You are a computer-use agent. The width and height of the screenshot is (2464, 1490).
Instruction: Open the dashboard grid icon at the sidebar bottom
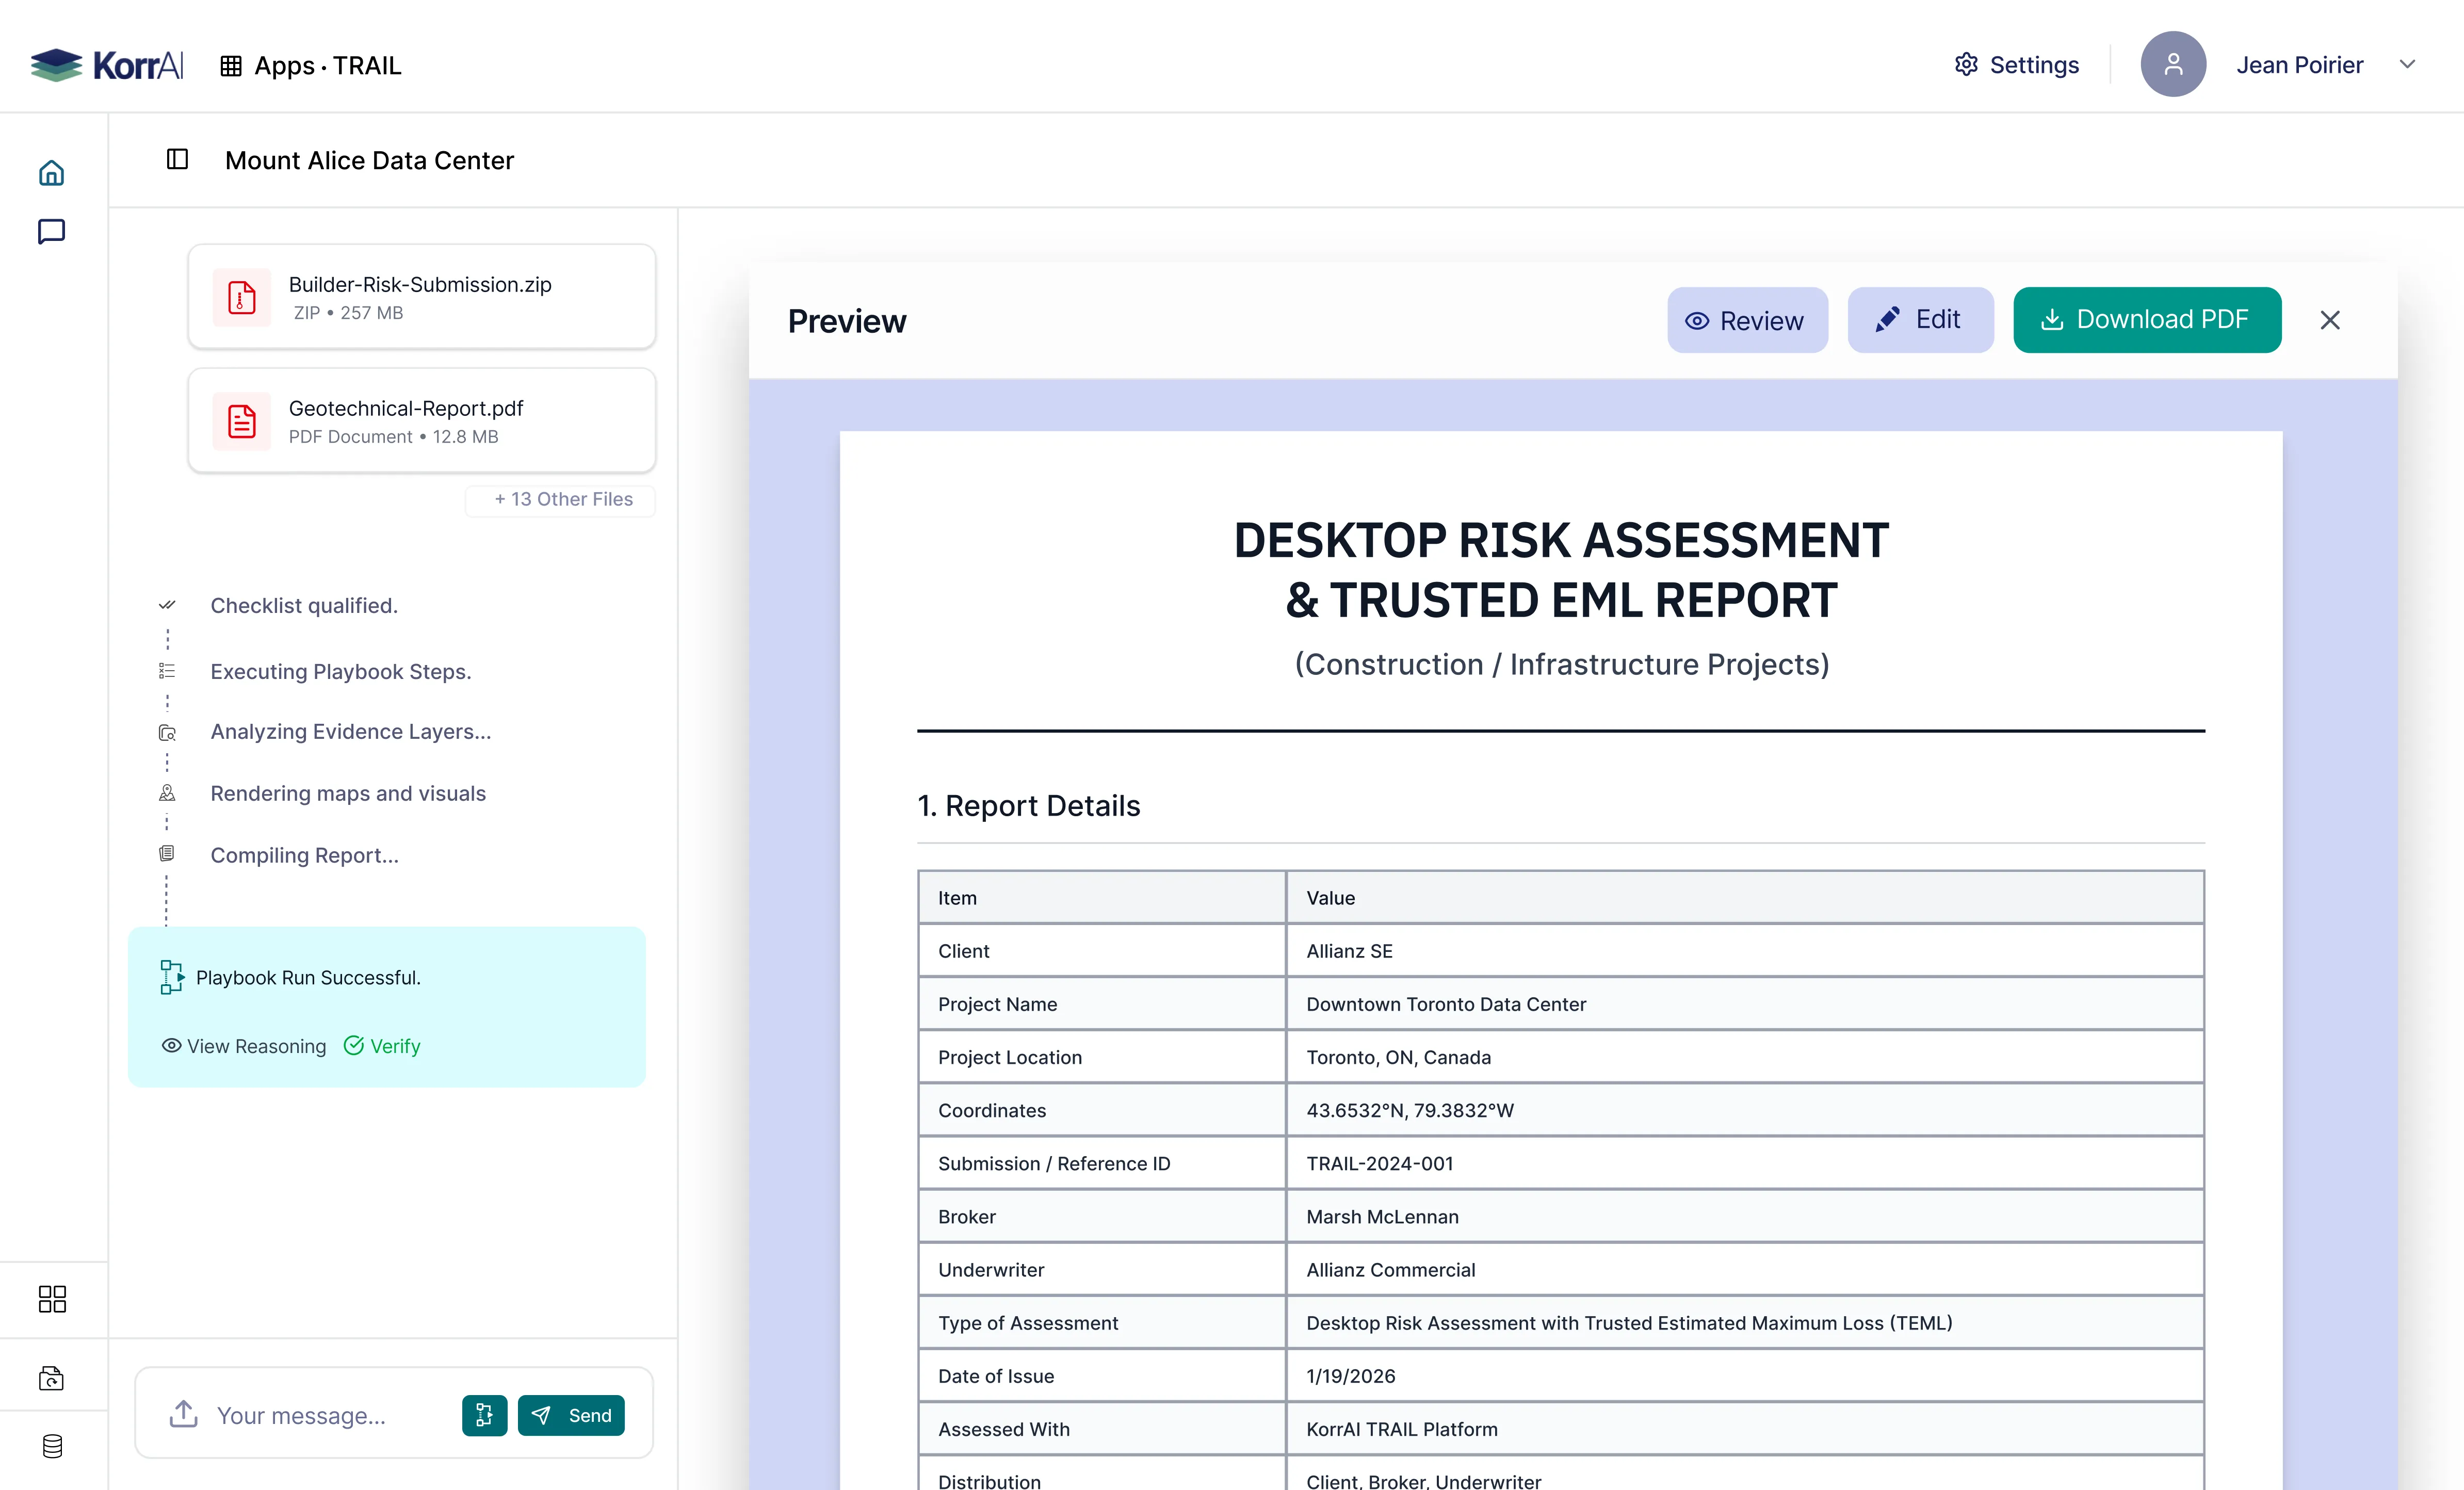tap(52, 1298)
